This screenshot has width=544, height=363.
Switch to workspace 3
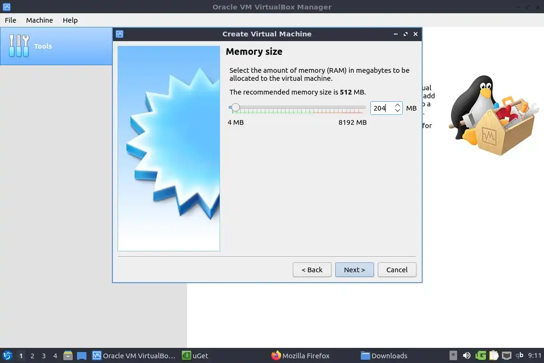44,356
